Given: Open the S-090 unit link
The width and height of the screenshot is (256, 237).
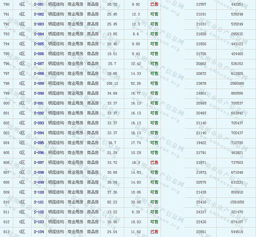Looking at the screenshot, I should point(38,93).
